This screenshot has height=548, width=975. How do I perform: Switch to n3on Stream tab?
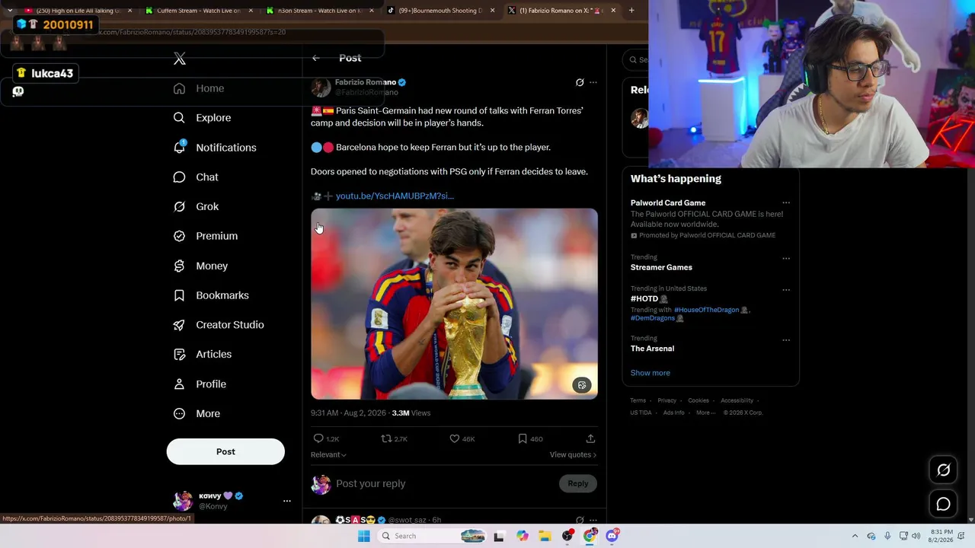320,11
